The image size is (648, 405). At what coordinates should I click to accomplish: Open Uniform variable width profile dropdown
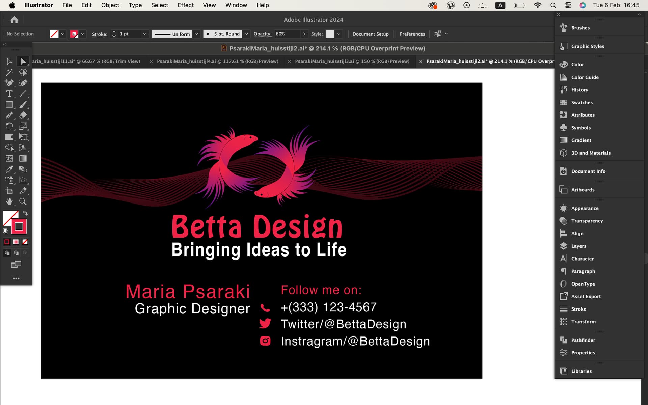(196, 34)
